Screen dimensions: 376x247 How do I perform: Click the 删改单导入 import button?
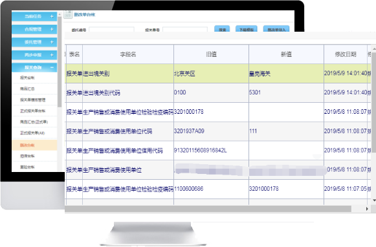point(276,29)
